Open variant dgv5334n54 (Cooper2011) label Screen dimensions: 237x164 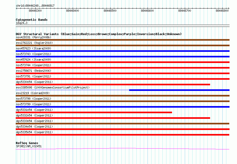[x=34, y=127]
